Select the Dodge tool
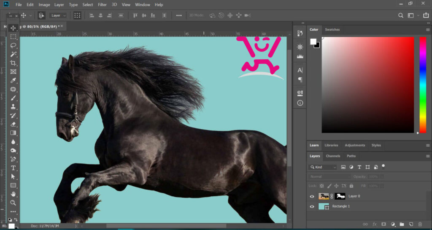This screenshot has width=432, height=230. (13, 151)
